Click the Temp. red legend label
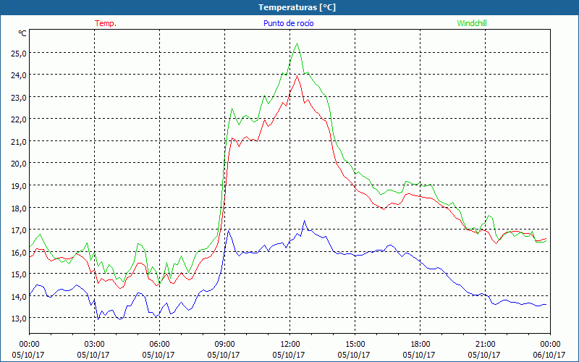This screenshot has width=579, height=362. click(106, 23)
